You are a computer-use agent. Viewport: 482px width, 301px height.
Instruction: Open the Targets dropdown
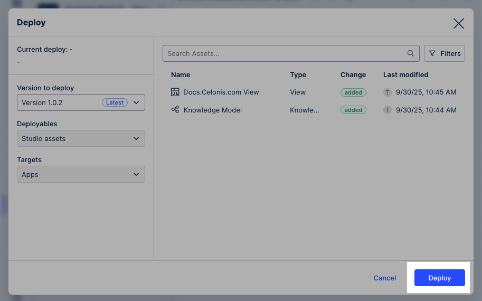[x=81, y=174]
